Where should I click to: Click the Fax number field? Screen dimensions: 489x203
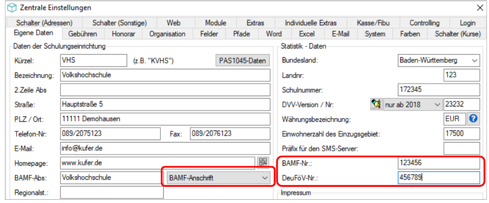(x=230, y=134)
